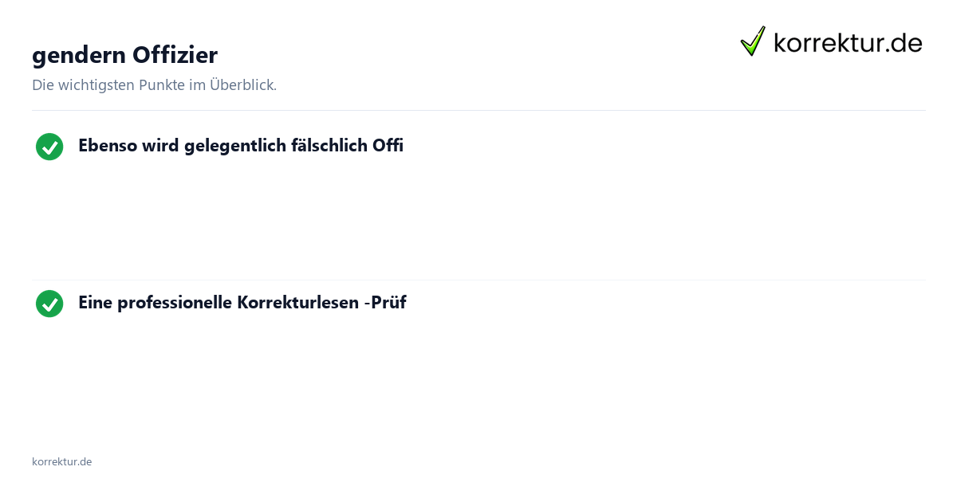
Task: Click the word "professionelle" in second point
Action: (x=175, y=304)
